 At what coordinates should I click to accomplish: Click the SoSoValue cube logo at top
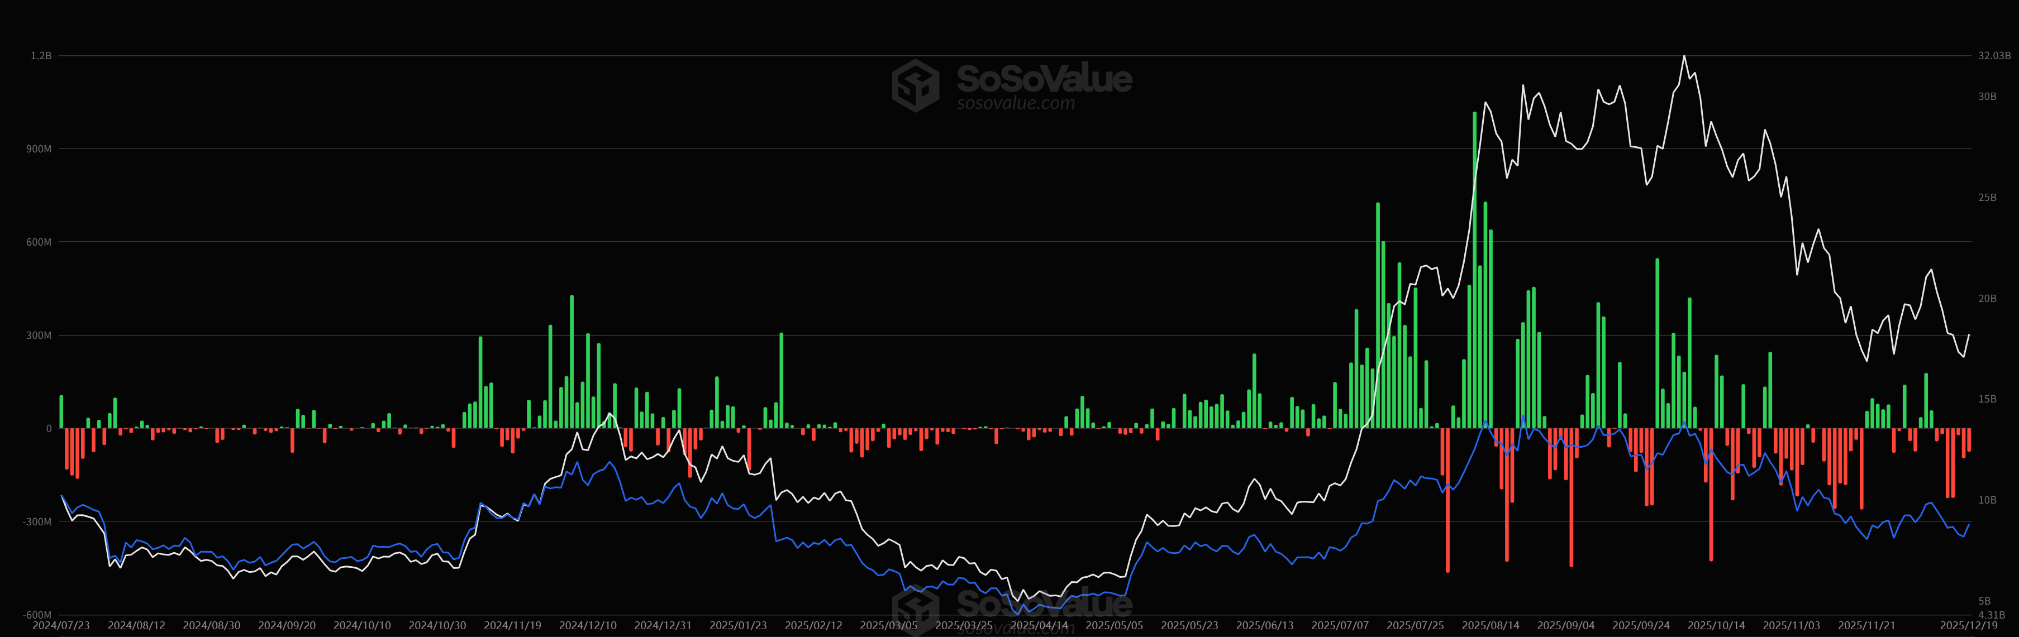coord(915,85)
